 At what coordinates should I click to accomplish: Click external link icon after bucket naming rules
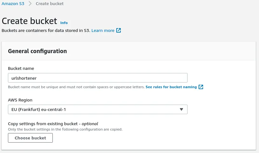click(x=201, y=87)
